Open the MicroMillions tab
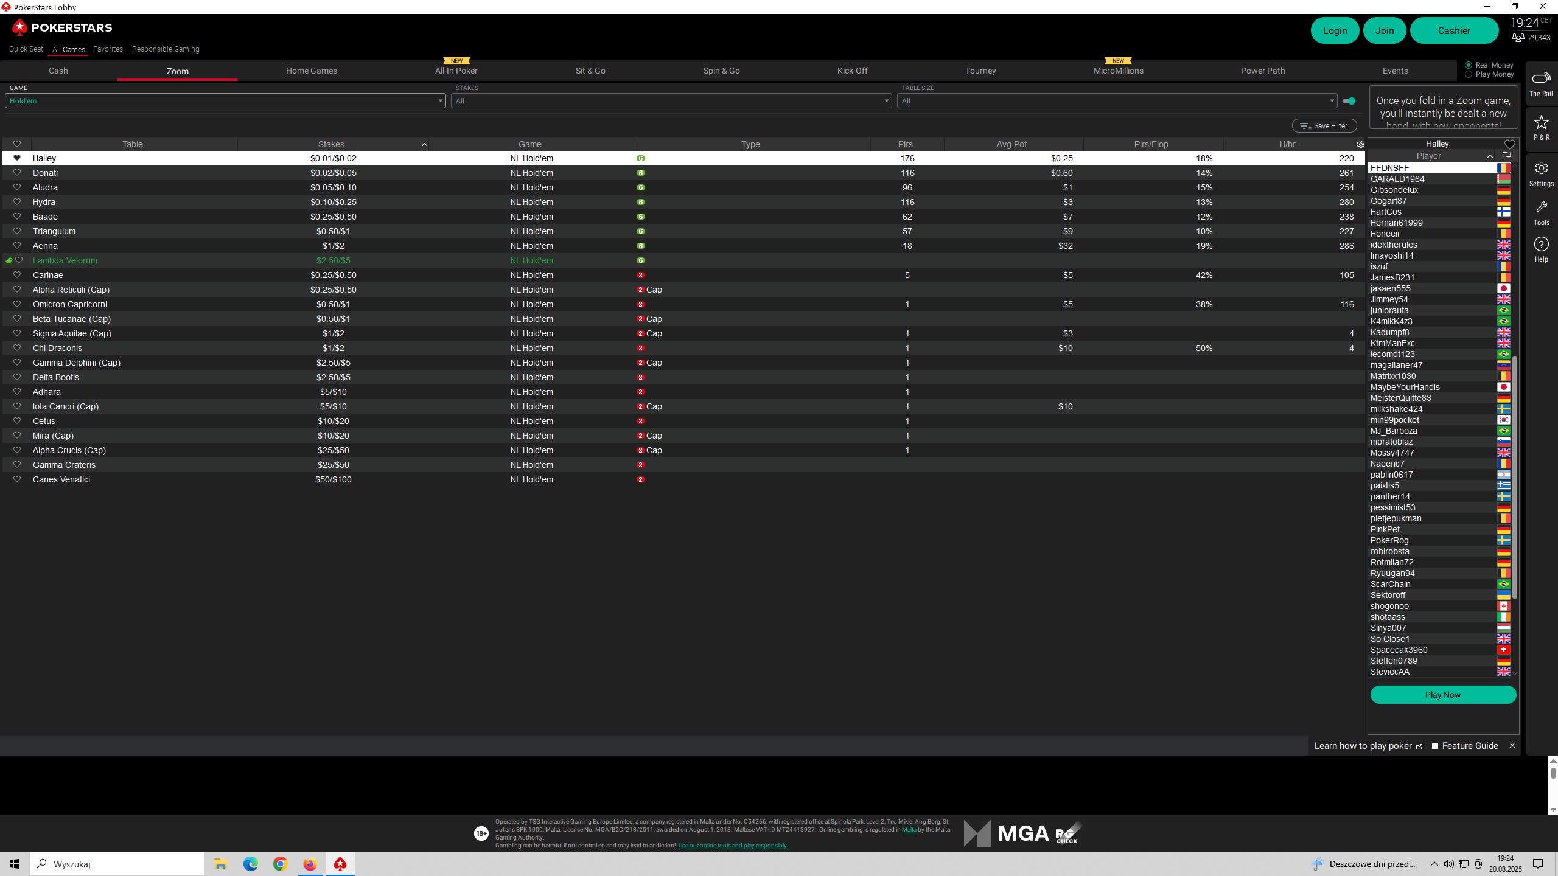This screenshot has height=876, width=1558. pyautogui.click(x=1119, y=71)
